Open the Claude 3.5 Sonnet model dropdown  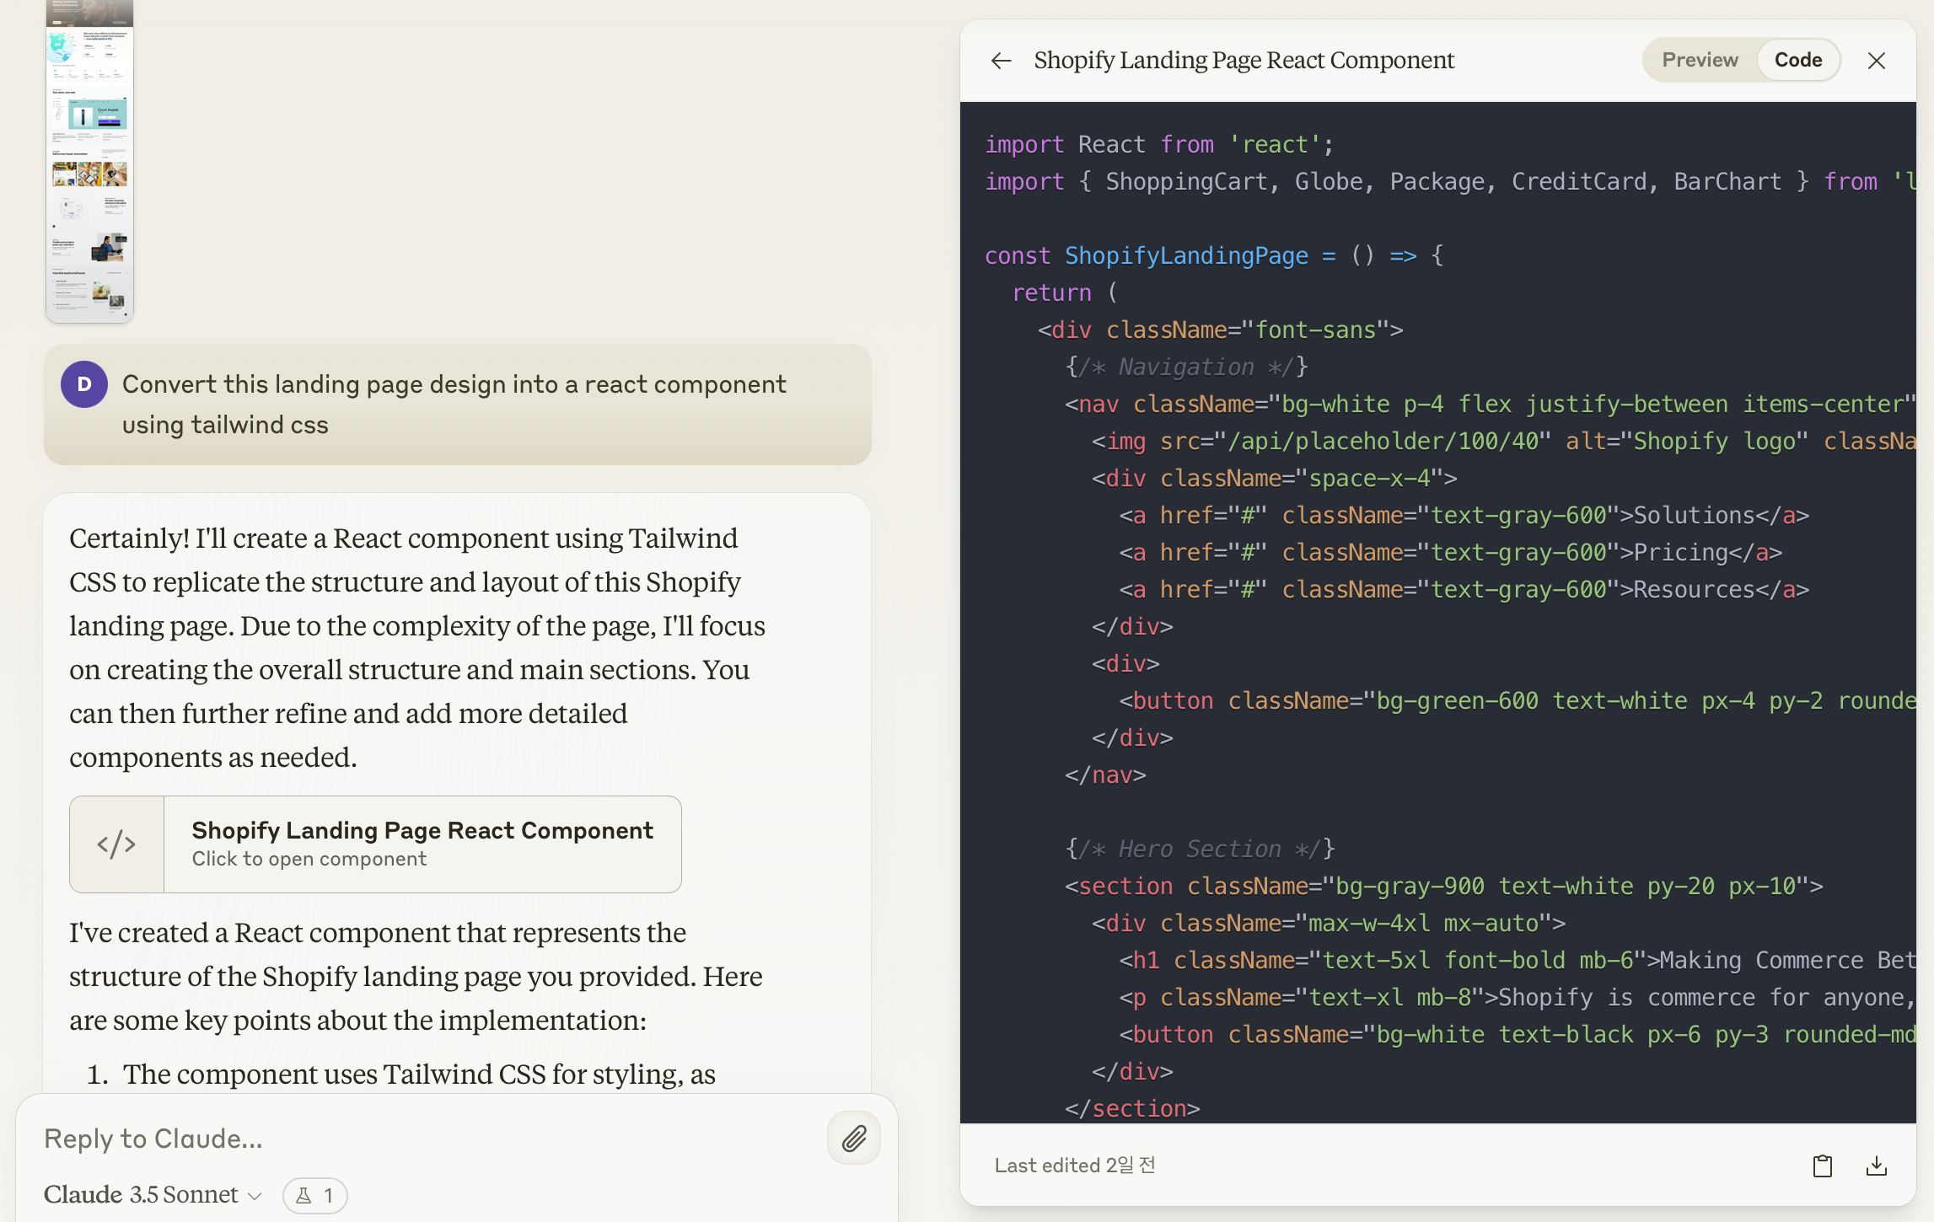(x=153, y=1195)
